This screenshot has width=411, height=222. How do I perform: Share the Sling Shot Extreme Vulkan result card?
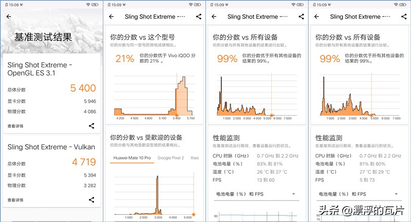click(91, 200)
